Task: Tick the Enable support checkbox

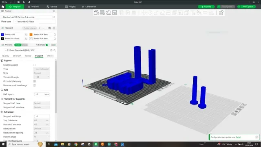Action: 34,65
